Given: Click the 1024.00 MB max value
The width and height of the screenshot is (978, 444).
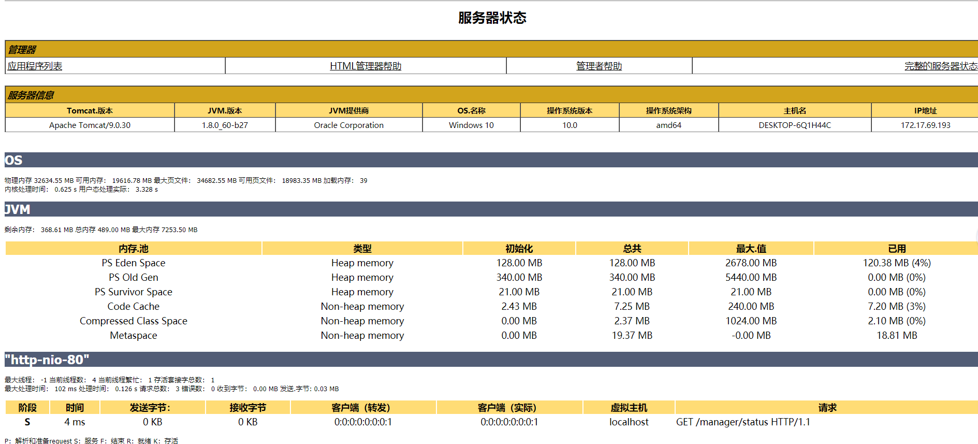Looking at the screenshot, I should (x=751, y=321).
